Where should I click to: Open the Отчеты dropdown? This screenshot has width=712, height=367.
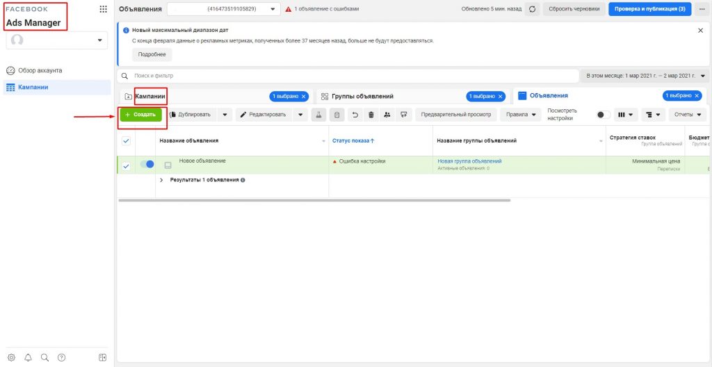tap(688, 115)
